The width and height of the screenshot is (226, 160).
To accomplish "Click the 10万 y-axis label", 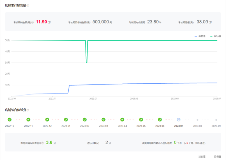I will (x=7, y=85).
